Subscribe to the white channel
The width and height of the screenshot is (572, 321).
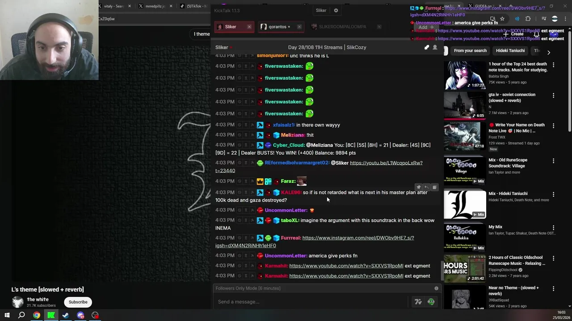[x=78, y=302]
